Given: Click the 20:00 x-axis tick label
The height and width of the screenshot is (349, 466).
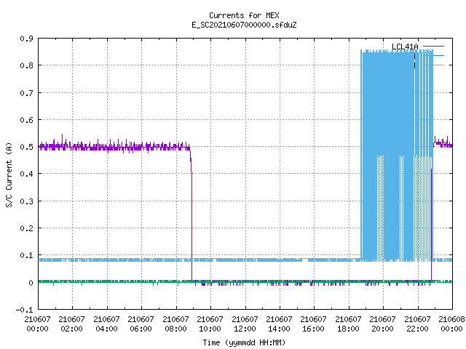Looking at the screenshot, I should click(x=382, y=329).
